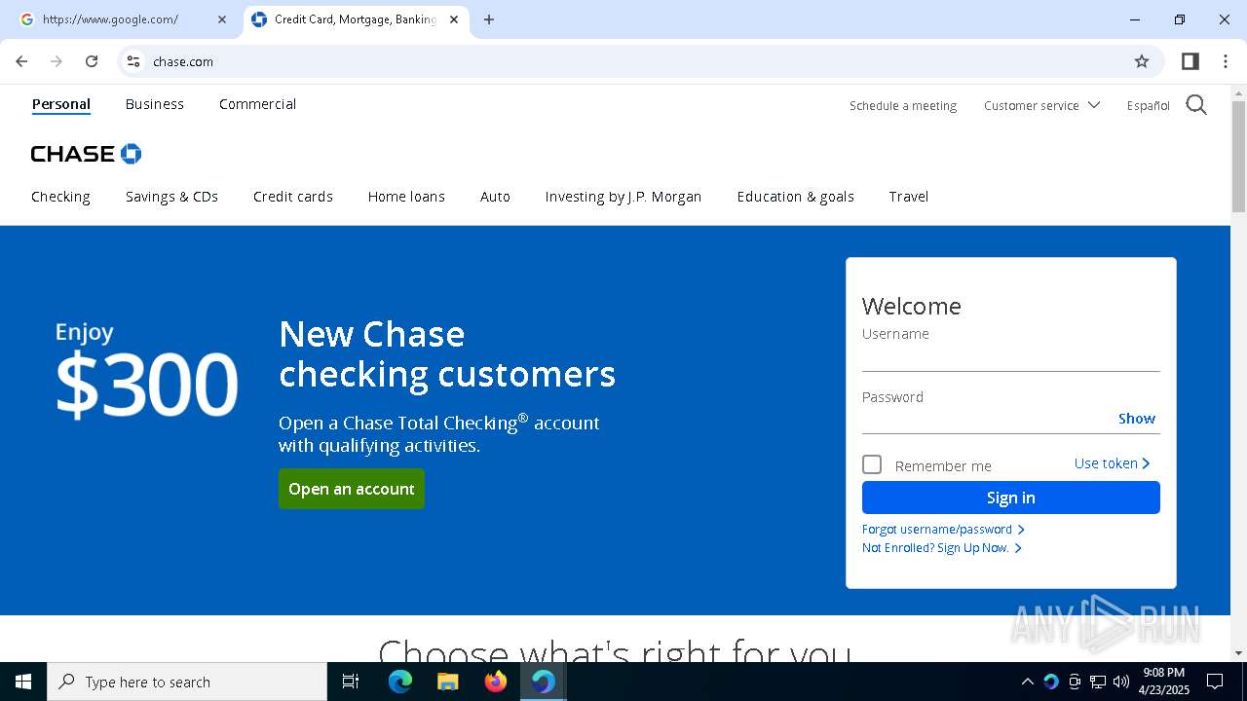Click the green Open an account button

click(x=352, y=489)
